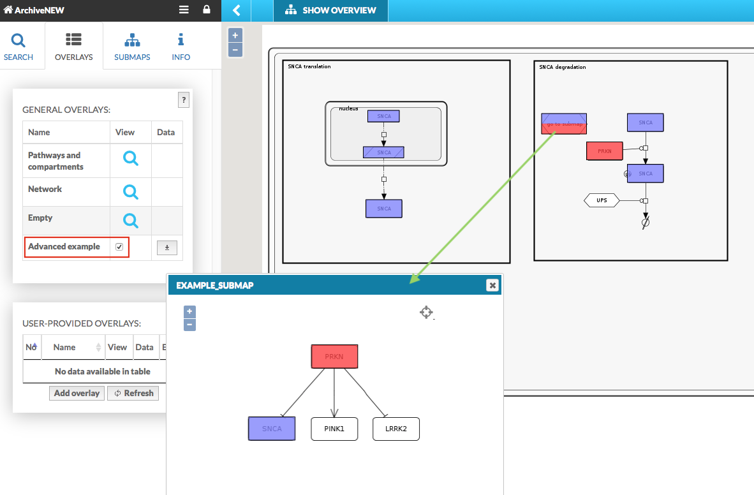Collapse the left panel with chevron arrow
This screenshot has height=495, width=754.
[237, 10]
